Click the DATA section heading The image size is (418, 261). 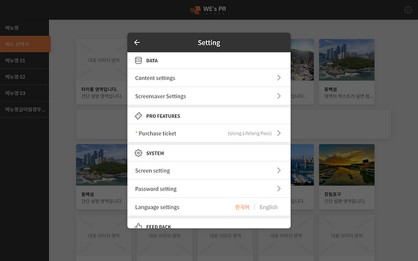point(152,61)
